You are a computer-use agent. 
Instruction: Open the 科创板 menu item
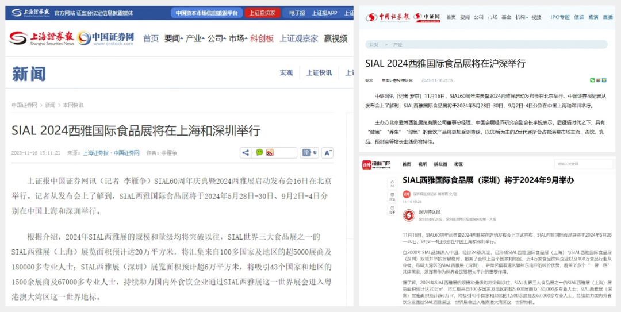[x=262, y=38]
